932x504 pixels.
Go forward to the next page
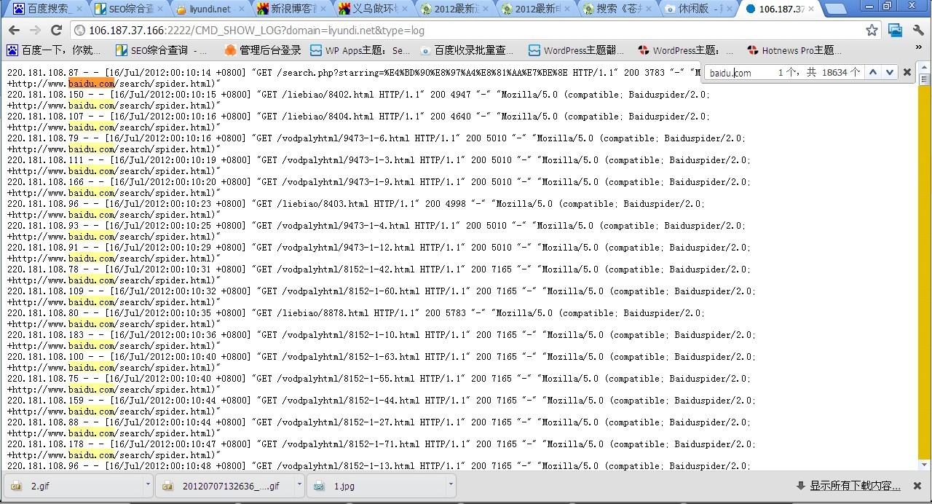[35, 31]
